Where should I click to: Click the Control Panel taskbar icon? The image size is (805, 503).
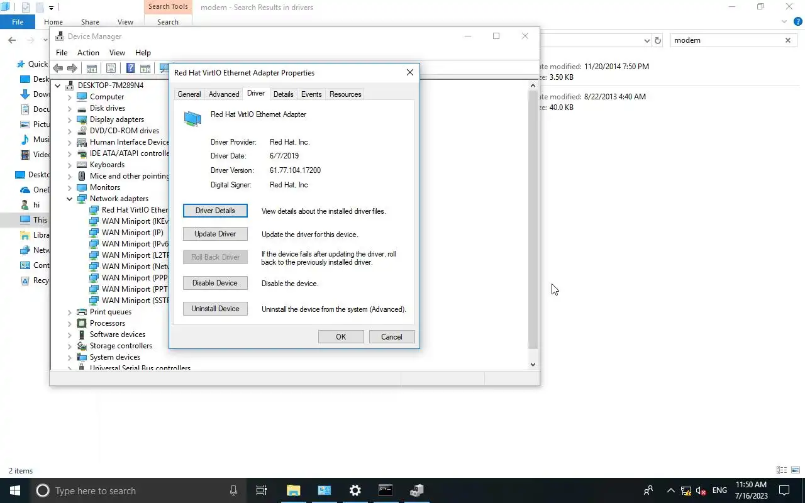pyautogui.click(x=325, y=490)
